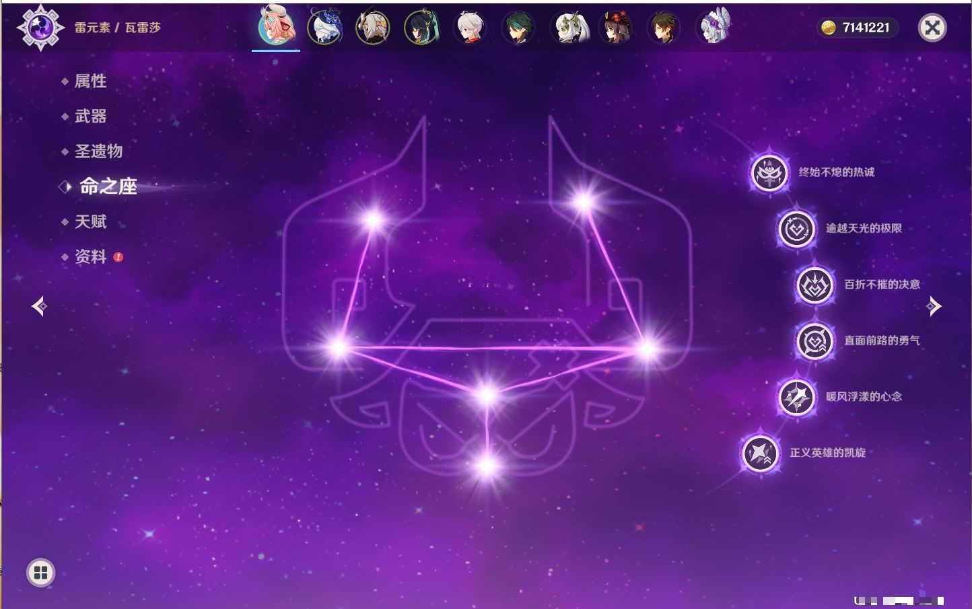Screen dimensions: 972x609
Task: Open the 终始不熄的热诚 constellation icon
Action: 769,173
